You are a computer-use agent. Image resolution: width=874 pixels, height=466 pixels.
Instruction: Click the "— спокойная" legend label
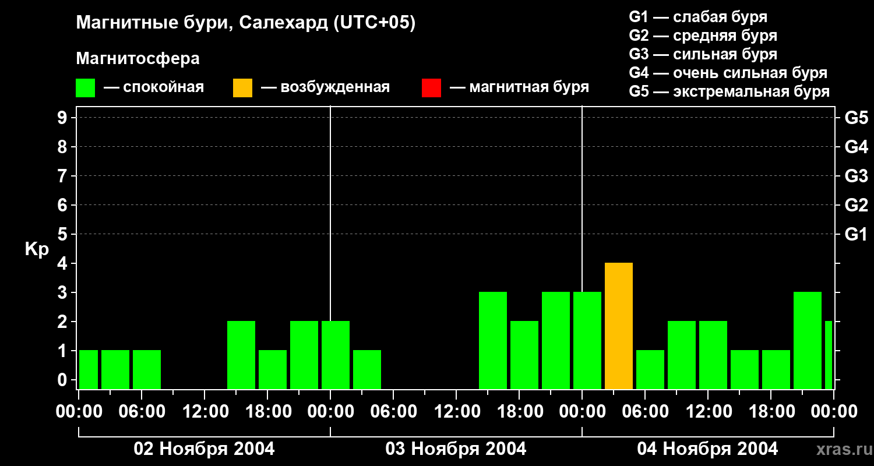[x=154, y=87]
